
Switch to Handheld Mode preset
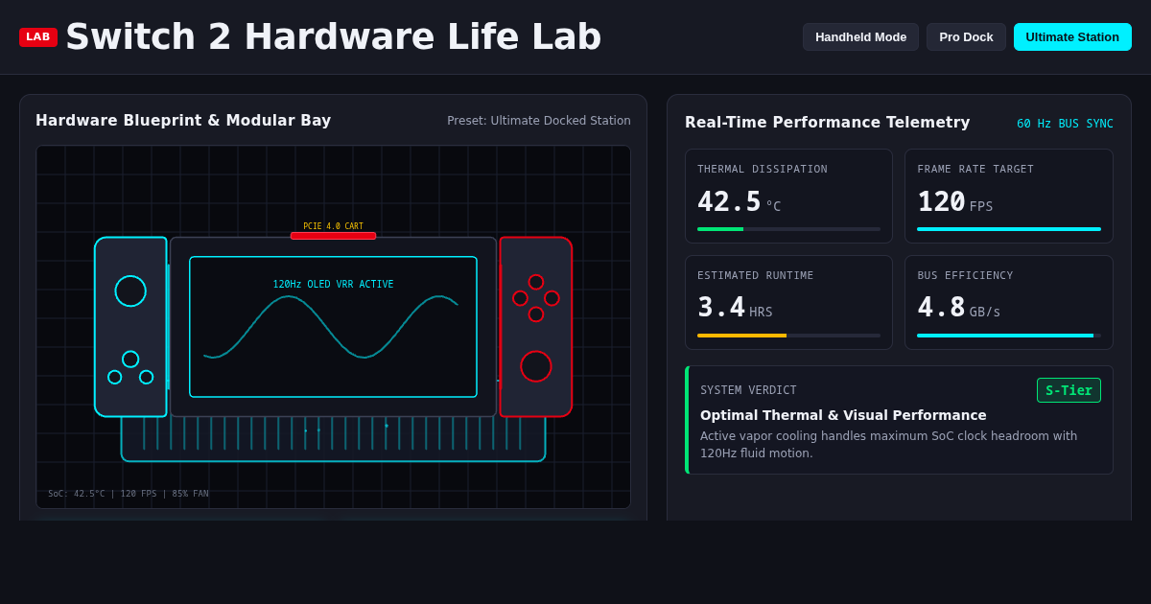860,37
